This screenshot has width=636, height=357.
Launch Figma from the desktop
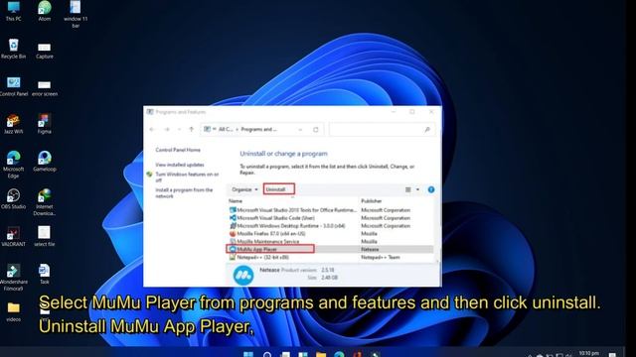point(44,124)
